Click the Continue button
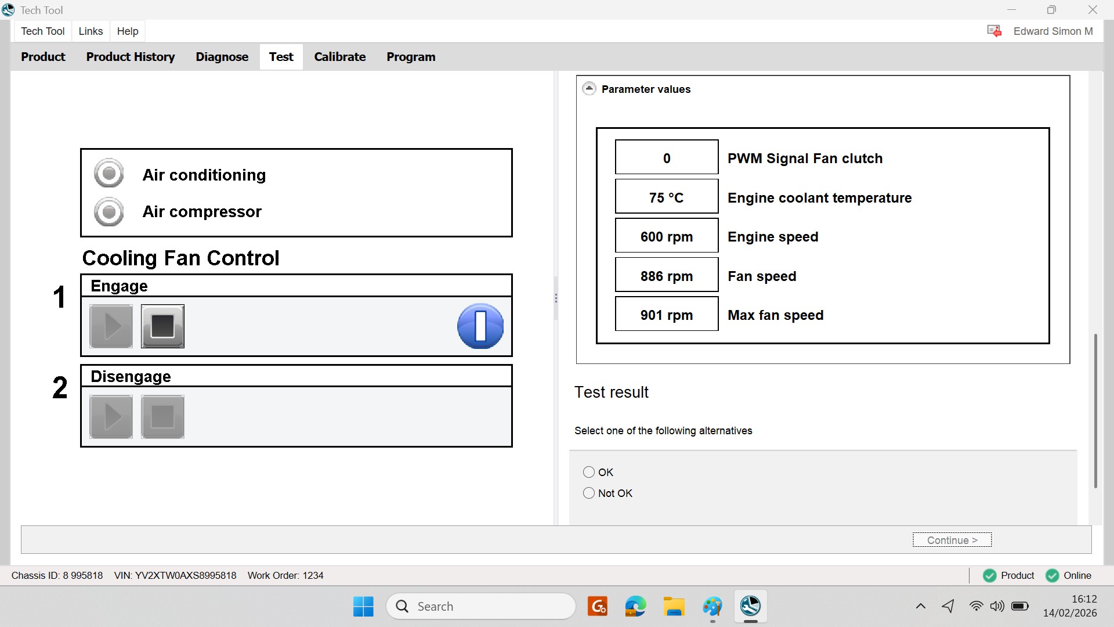 952,540
